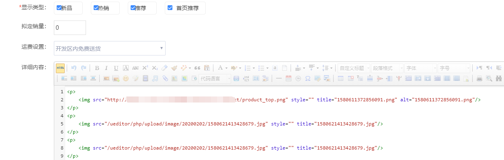Open preview with magnifier icon
Viewport: 504px width, 160px height.
click(x=489, y=79)
